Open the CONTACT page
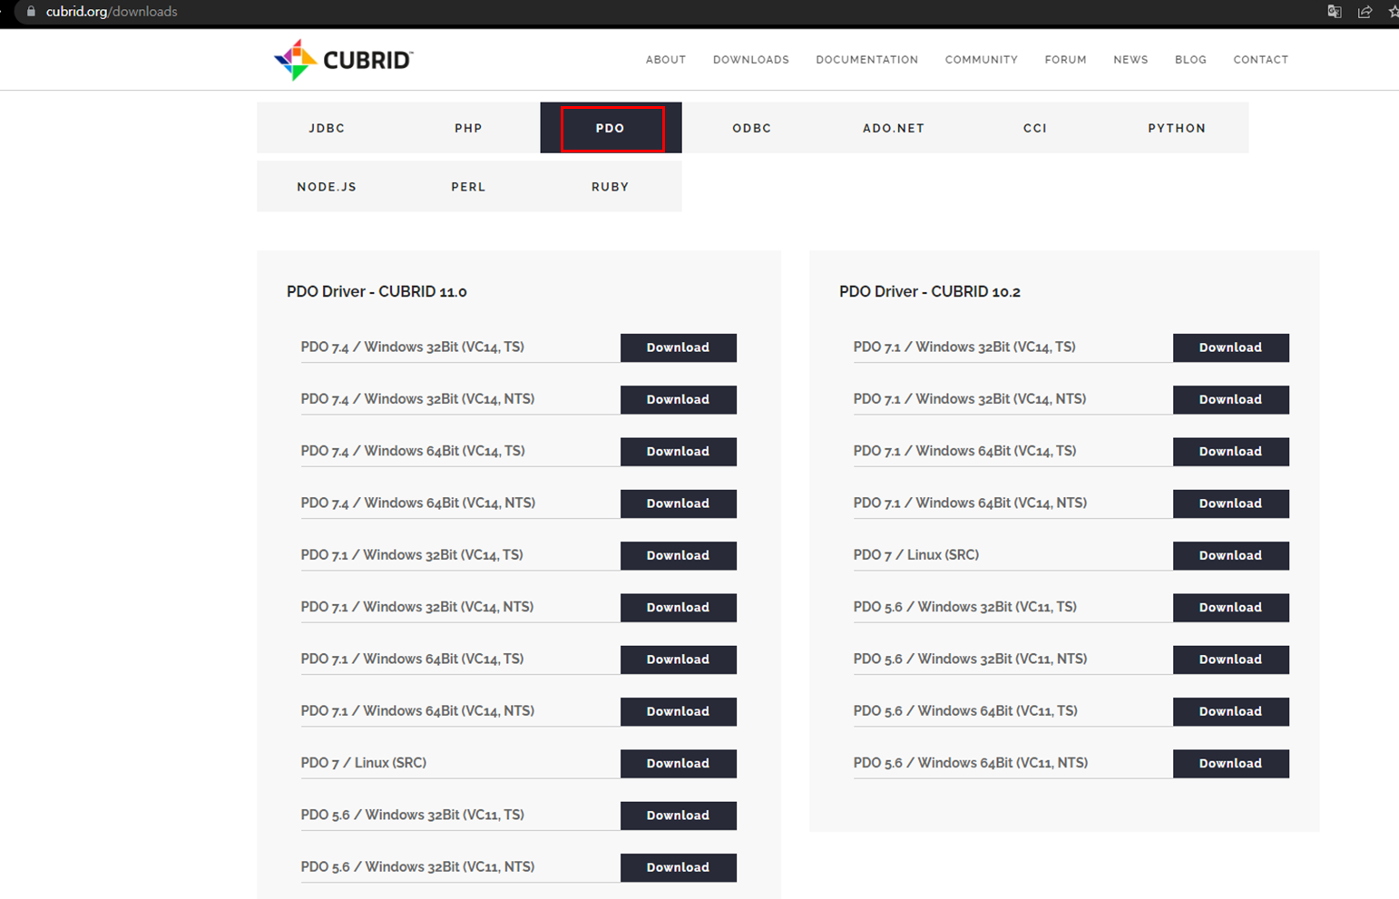The width and height of the screenshot is (1399, 899). (x=1261, y=60)
